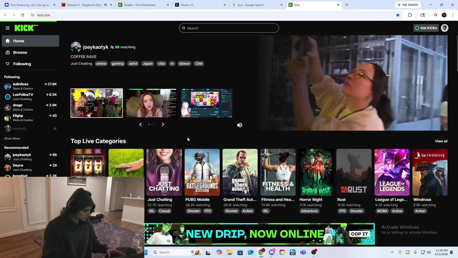
Task: Open drago followed channel
Action: [x=30, y=107]
